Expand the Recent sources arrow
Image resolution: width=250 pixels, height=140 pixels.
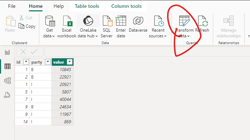[165, 36]
